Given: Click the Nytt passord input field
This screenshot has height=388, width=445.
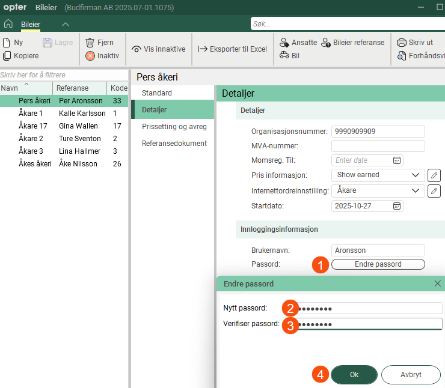Looking at the screenshot, I should click(370, 308).
